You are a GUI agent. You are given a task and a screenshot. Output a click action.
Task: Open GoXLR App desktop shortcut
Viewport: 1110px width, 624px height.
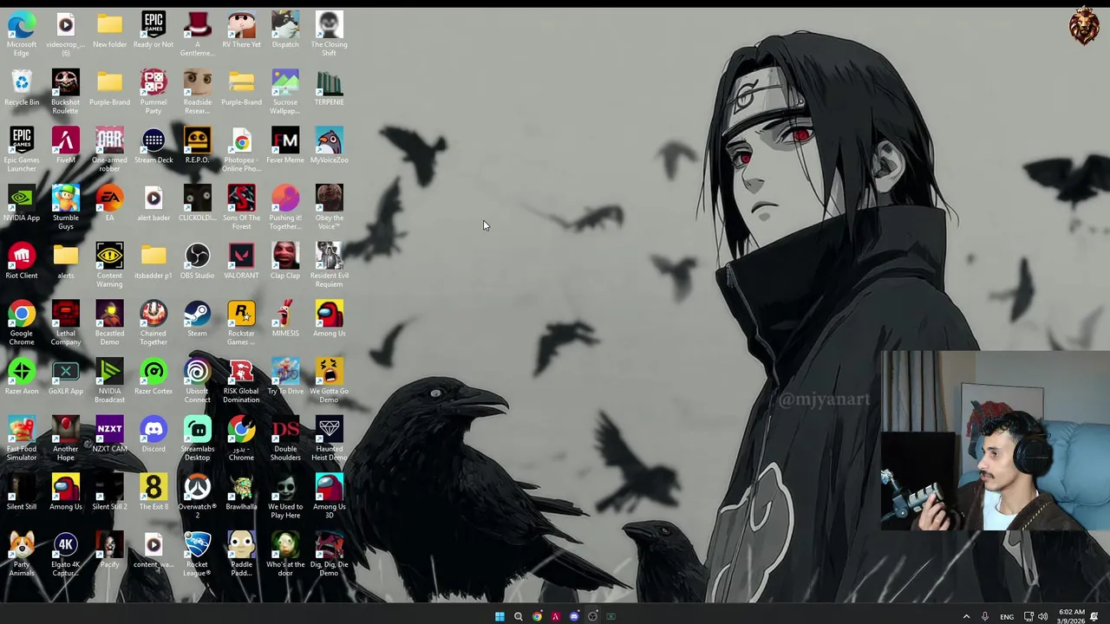(x=66, y=376)
